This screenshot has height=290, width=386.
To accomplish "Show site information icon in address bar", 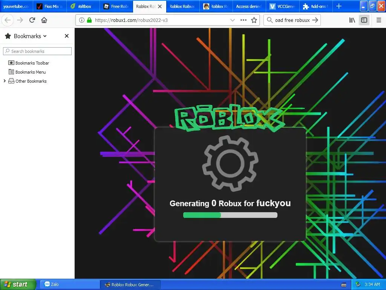I will point(81,20).
